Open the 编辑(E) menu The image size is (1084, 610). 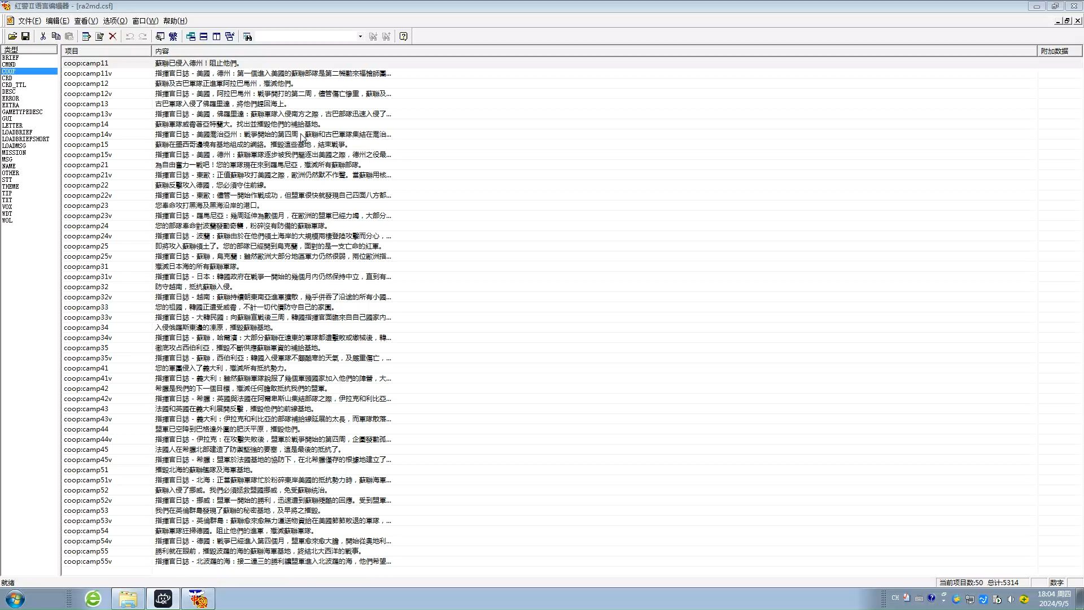(57, 21)
